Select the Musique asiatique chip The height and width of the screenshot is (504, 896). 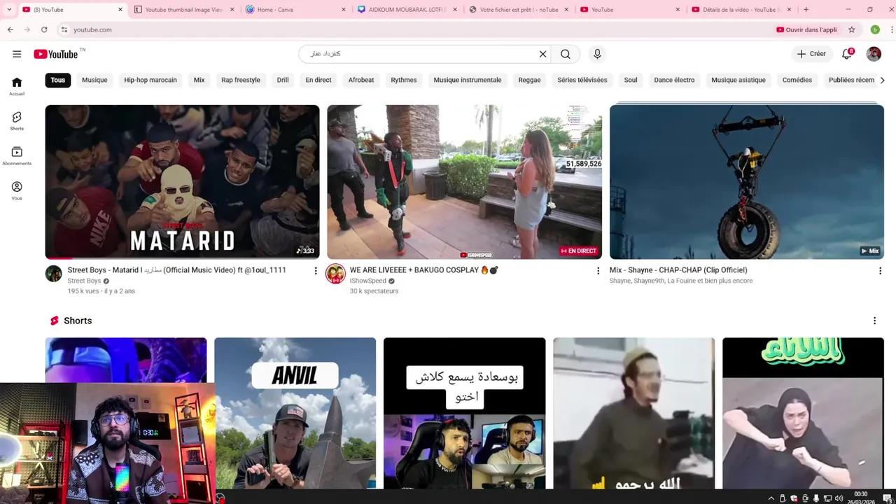coord(738,80)
